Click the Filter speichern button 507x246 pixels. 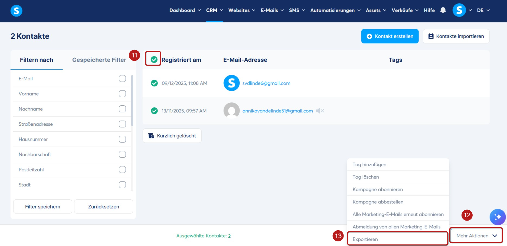coord(43,207)
